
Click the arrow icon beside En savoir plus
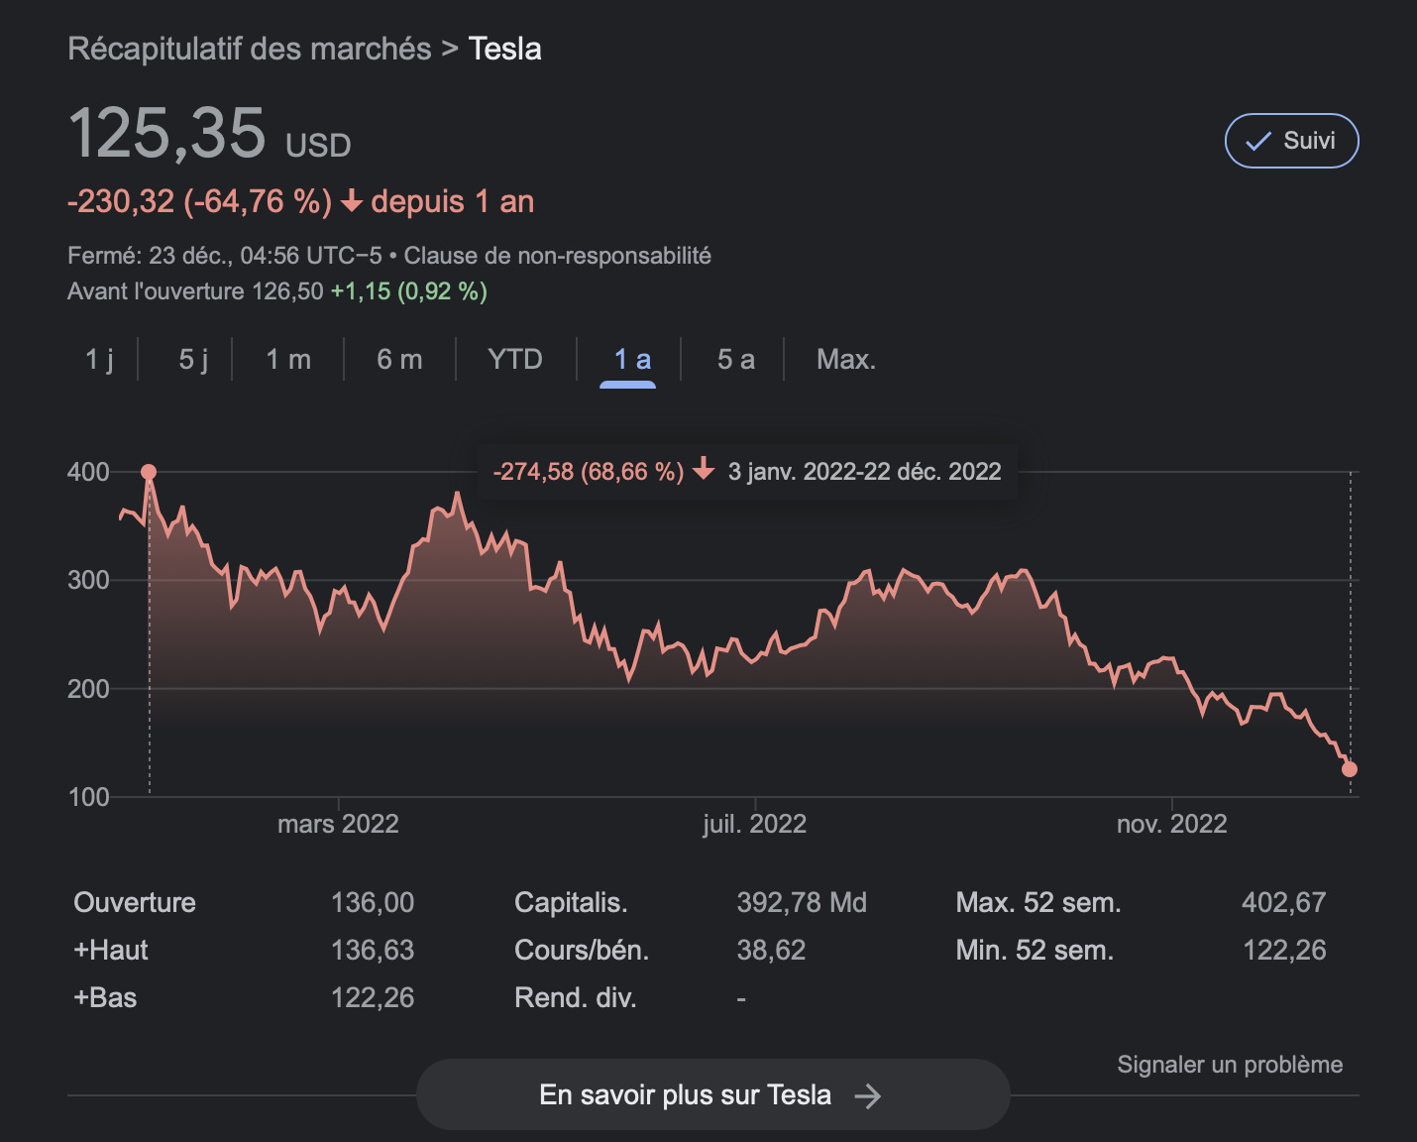pyautogui.click(x=867, y=1095)
